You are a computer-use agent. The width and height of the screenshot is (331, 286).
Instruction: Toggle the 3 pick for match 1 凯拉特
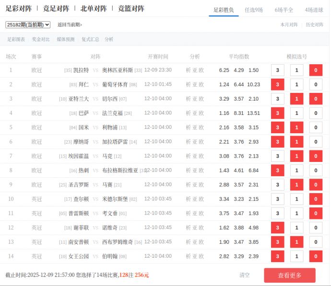tap(277, 70)
